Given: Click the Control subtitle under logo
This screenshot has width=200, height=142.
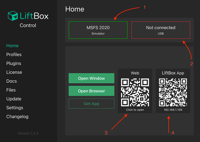Looking at the screenshot, I should 28,25.
